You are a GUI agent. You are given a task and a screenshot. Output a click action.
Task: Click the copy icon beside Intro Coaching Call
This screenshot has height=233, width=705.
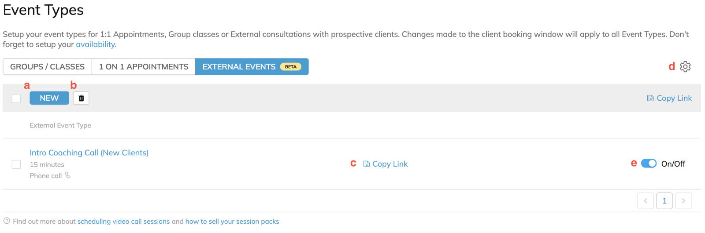tap(367, 164)
